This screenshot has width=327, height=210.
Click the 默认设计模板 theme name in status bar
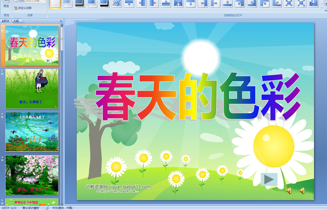coord(31,208)
